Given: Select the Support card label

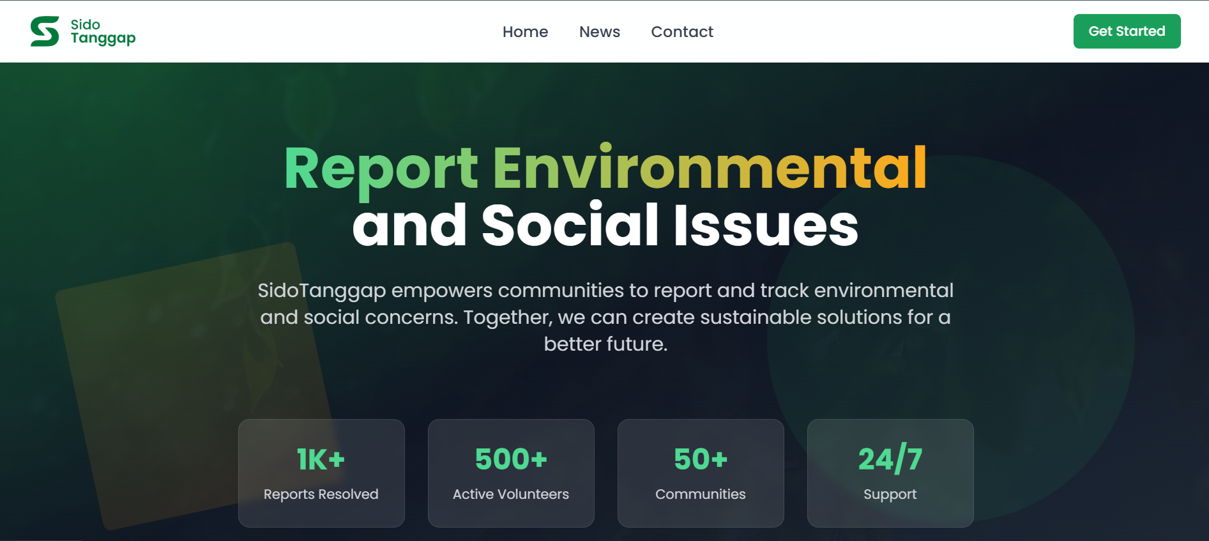Looking at the screenshot, I should 890,494.
